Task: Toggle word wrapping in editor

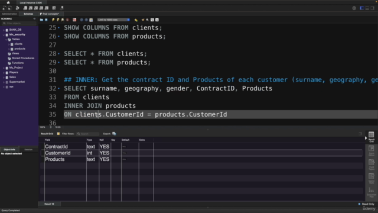Action: tap(157, 20)
